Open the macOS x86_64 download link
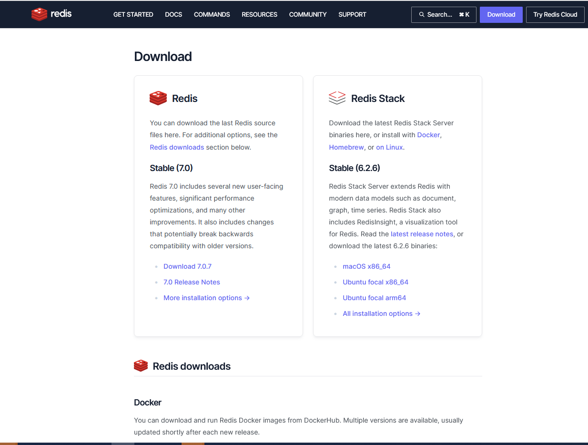The height and width of the screenshot is (445, 588). (x=366, y=266)
